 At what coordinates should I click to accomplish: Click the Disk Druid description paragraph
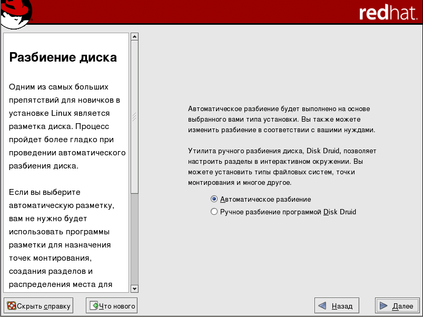click(x=282, y=166)
